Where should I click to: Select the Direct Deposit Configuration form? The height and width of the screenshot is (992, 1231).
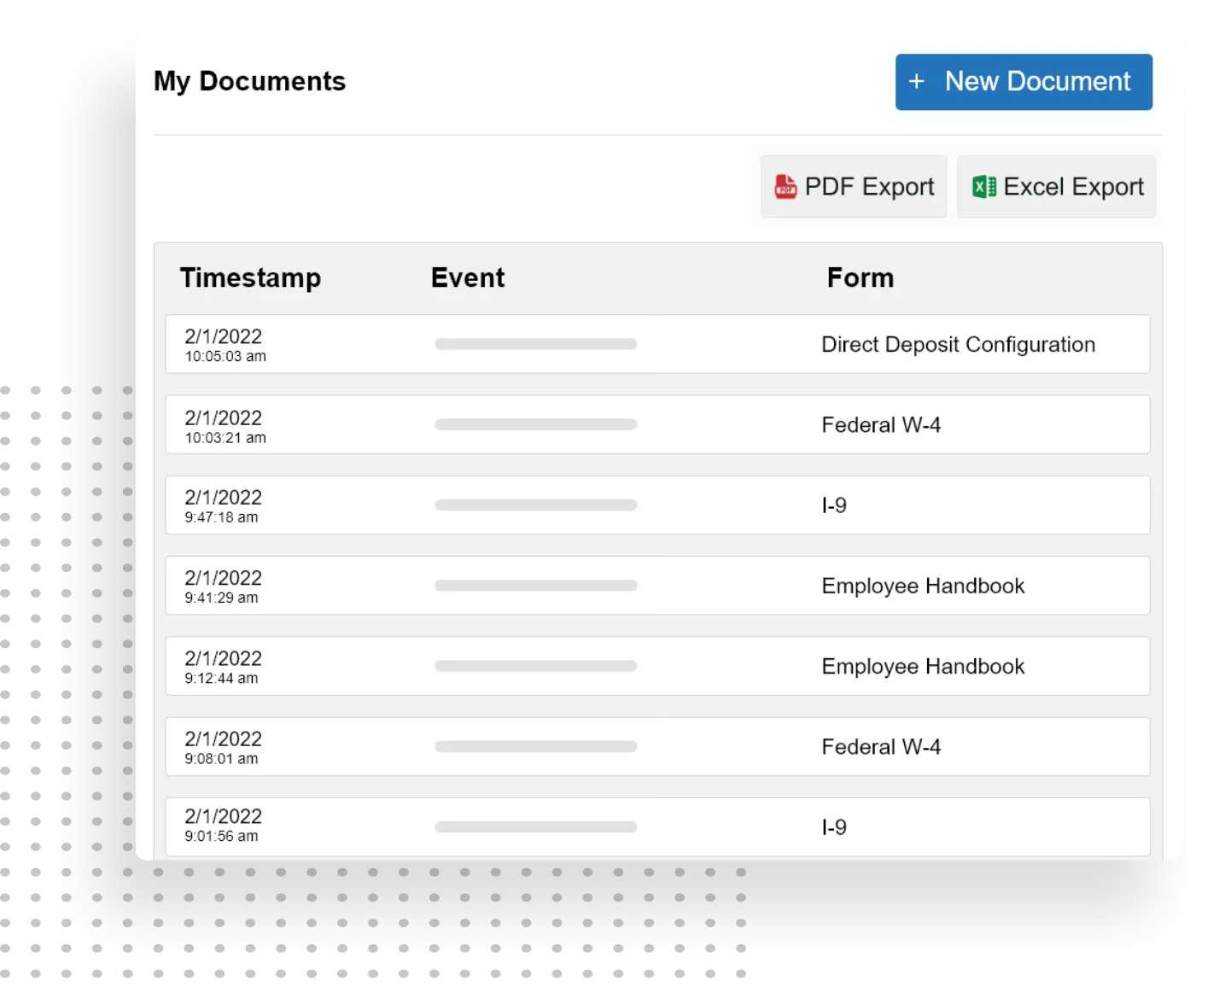click(958, 345)
